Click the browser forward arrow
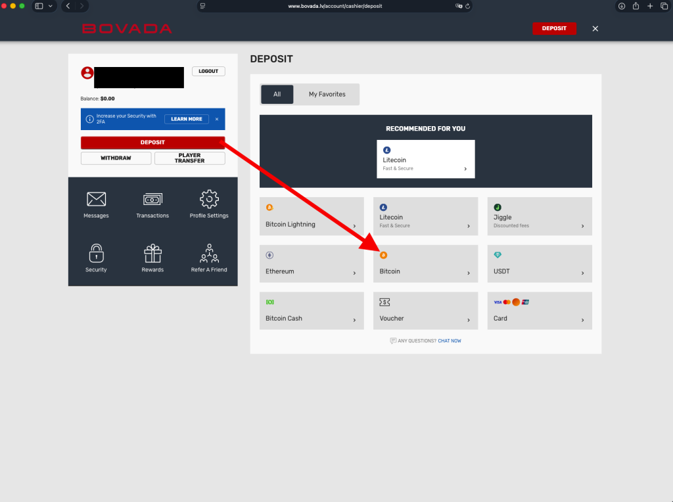This screenshot has width=673, height=502. coord(81,6)
